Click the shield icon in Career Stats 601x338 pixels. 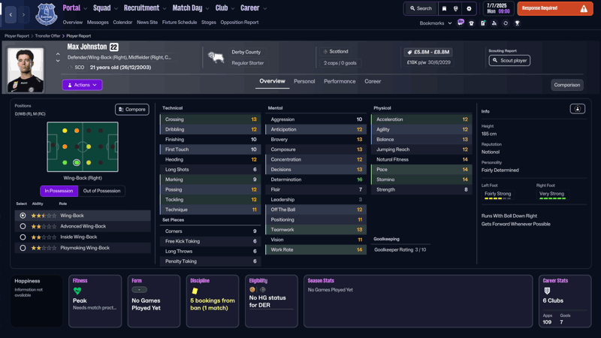(547, 291)
